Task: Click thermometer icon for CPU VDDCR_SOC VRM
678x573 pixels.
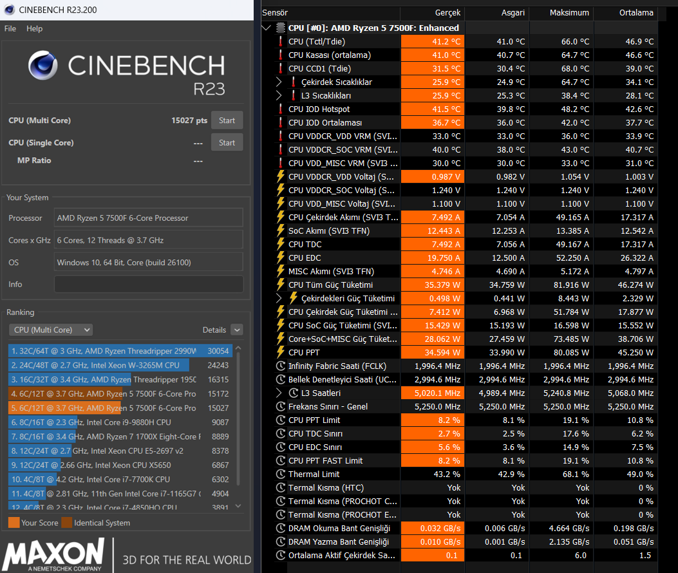Action: coord(281,149)
